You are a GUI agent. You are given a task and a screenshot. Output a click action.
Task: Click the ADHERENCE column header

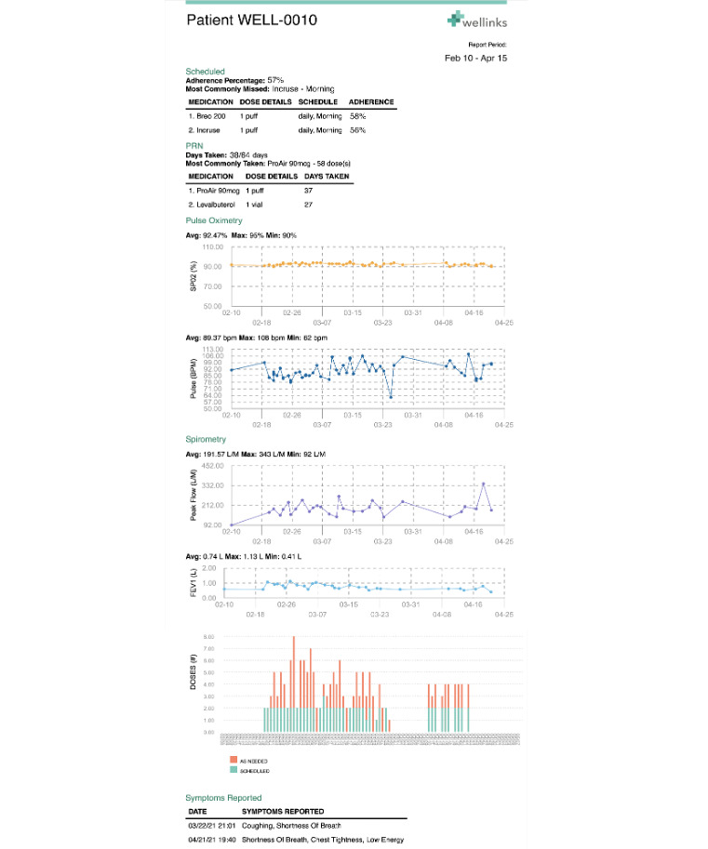pos(371,101)
